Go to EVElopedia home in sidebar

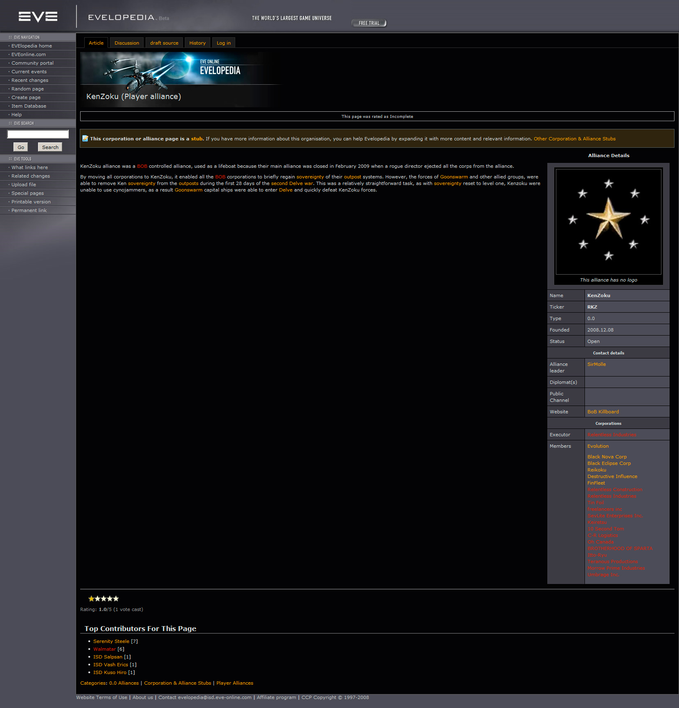point(31,46)
